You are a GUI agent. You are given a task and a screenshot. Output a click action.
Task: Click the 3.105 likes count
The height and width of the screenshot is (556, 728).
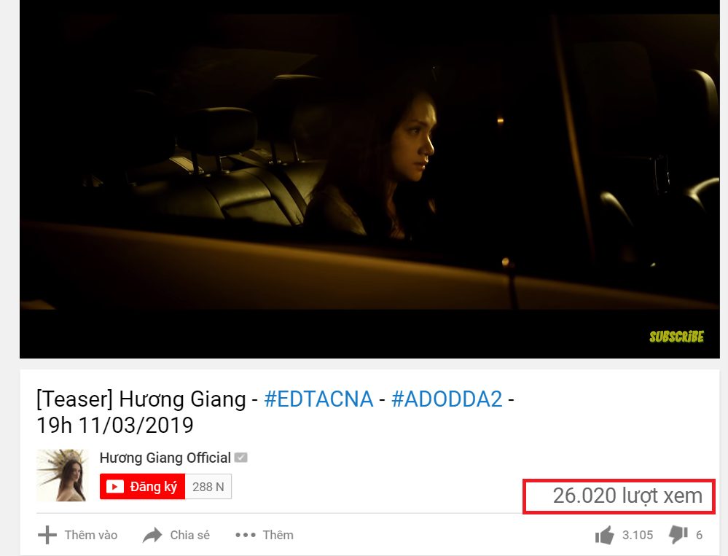click(638, 535)
